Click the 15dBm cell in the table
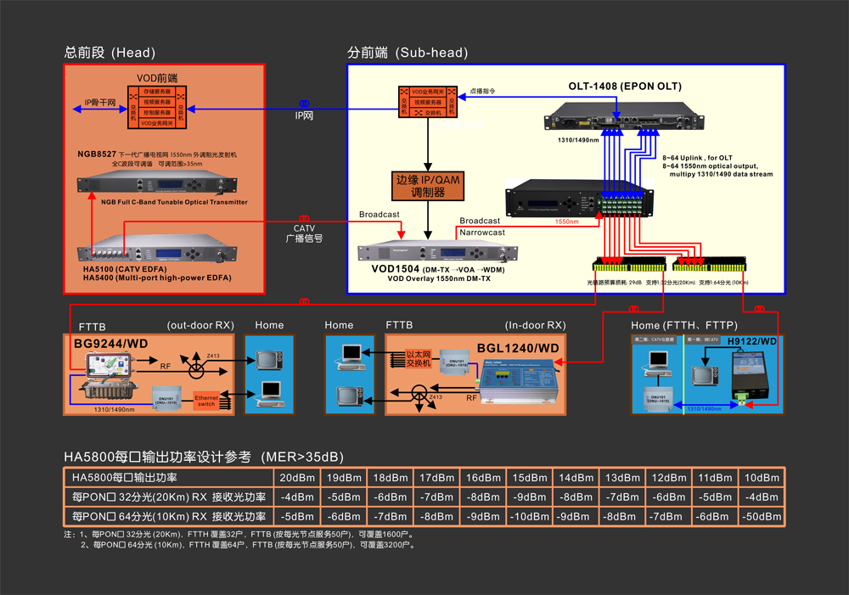 point(530,478)
